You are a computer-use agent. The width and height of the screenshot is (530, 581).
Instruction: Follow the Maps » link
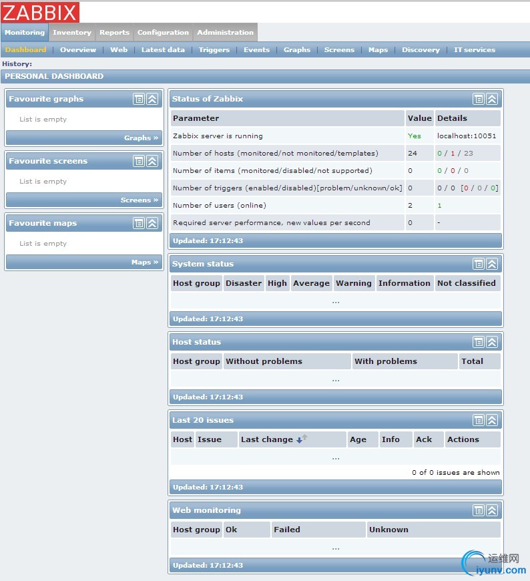pyautogui.click(x=145, y=262)
